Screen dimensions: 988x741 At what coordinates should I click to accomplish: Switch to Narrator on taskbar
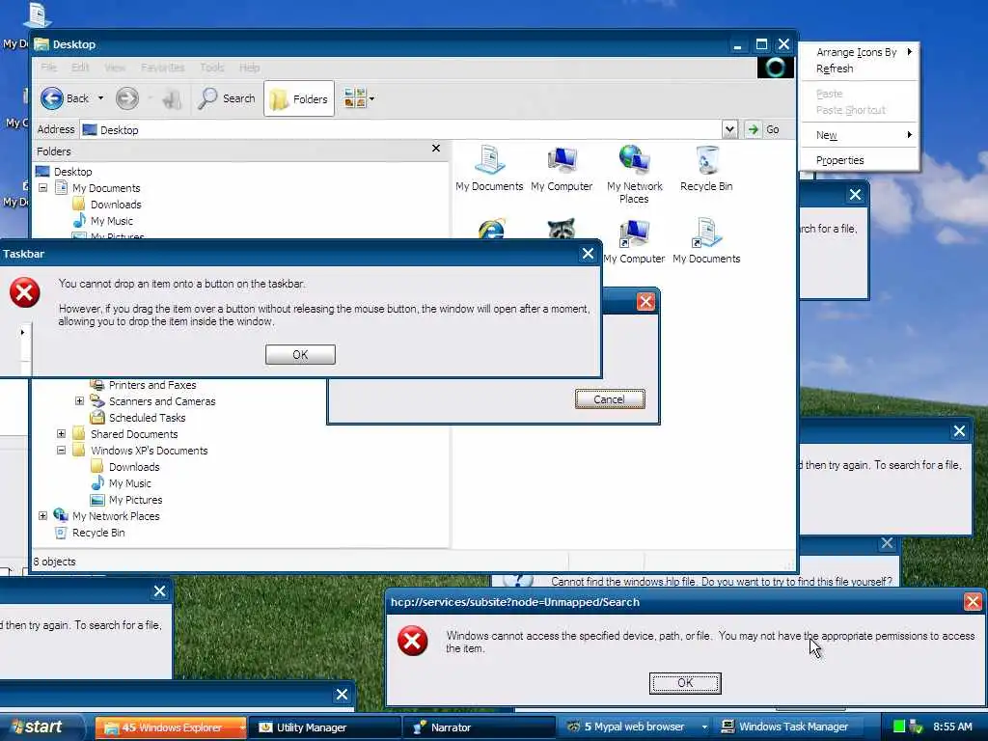point(479,727)
